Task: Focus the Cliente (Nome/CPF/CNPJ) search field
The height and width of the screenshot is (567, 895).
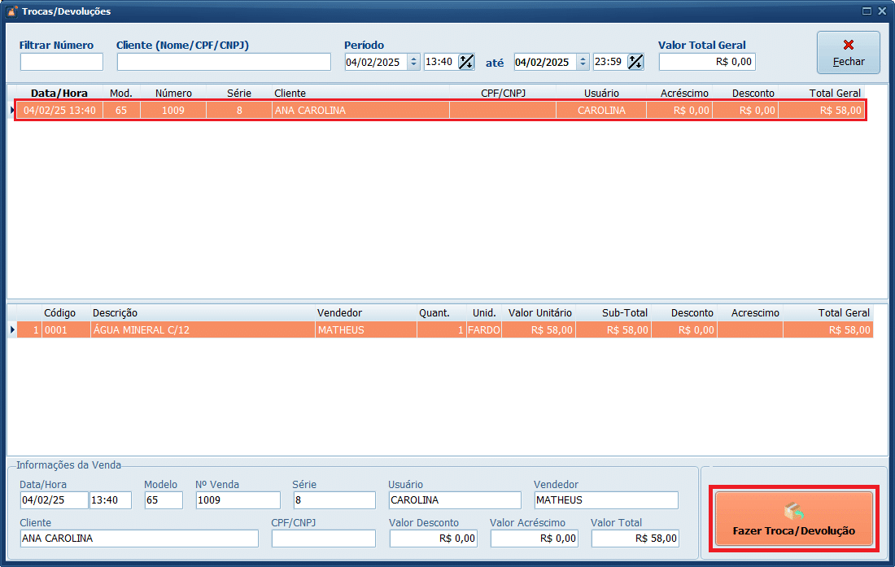Action: [224, 62]
